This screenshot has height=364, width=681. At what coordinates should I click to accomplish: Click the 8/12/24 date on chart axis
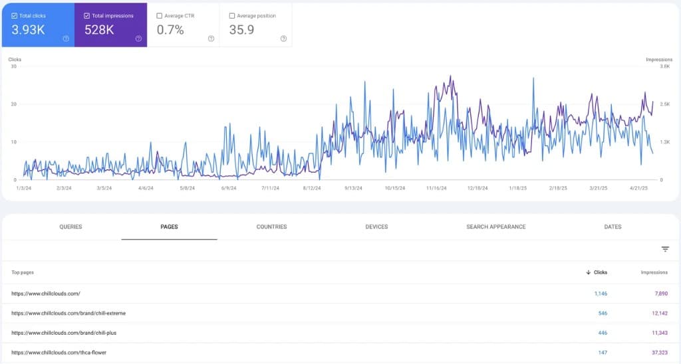[x=312, y=188]
